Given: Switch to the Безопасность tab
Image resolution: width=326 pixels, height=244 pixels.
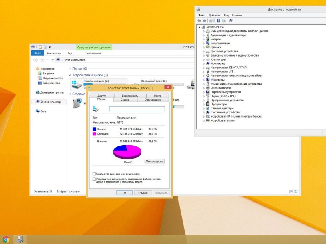Looking at the screenshot, I should [130, 96].
